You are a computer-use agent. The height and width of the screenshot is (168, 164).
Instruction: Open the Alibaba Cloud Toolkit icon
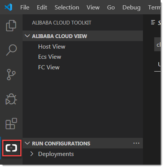point(11,148)
